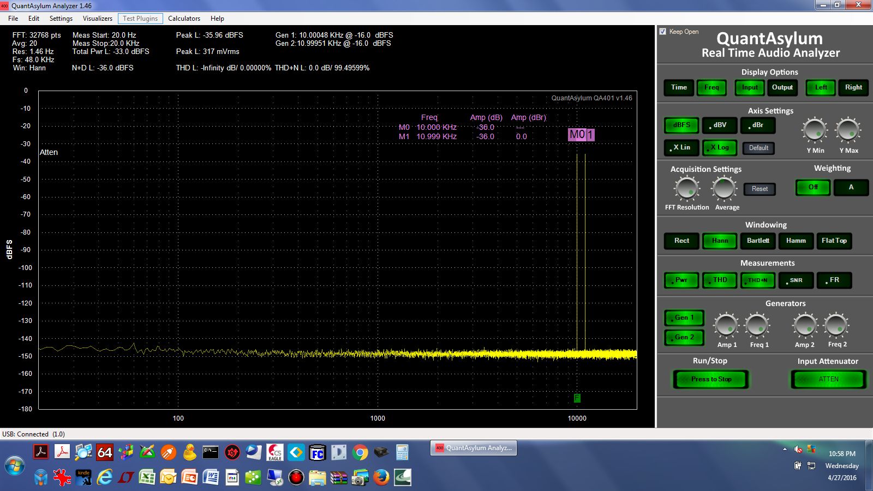Switch display to Time domain

pyautogui.click(x=679, y=87)
